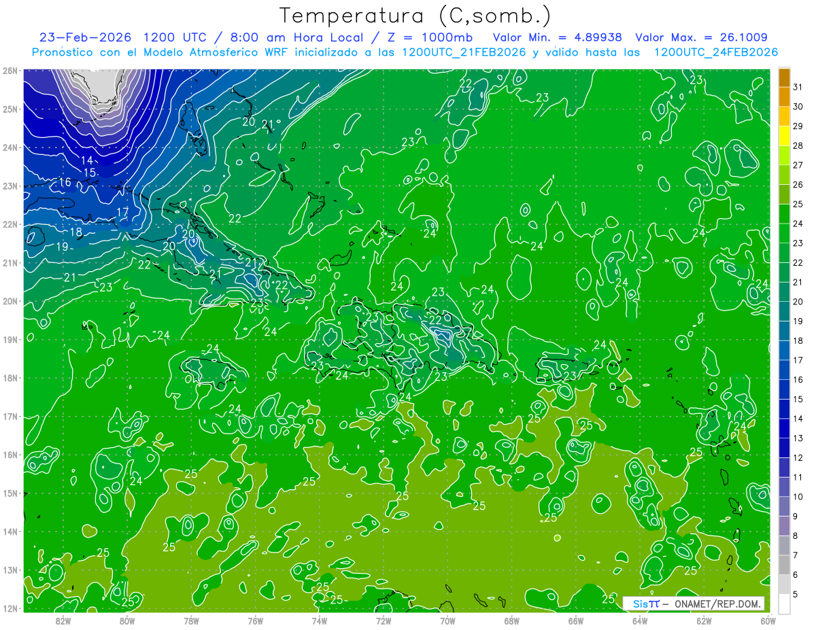Click the '18' isotherm contour label on the map

(x=76, y=232)
